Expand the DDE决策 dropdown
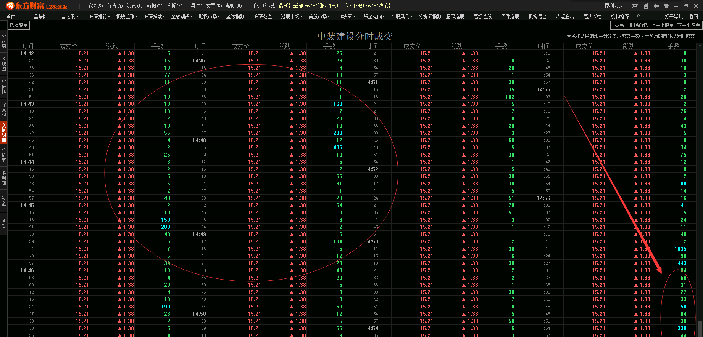The image size is (703, 337). click(345, 16)
